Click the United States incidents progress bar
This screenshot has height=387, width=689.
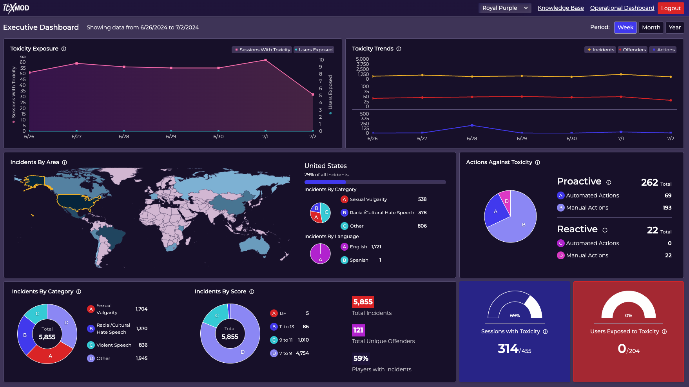(375, 182)
